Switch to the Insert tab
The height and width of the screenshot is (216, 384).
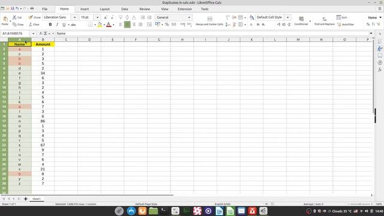pos(85,9)
